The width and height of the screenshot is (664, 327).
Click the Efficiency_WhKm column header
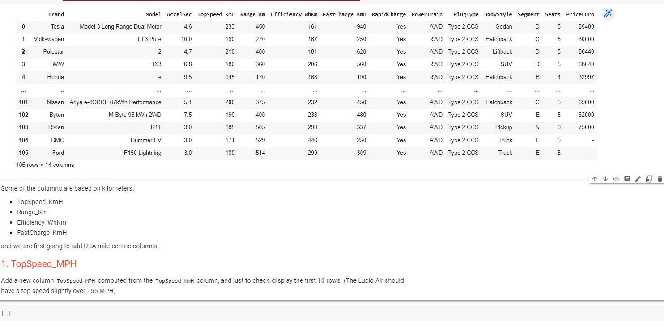click(294, 14)
